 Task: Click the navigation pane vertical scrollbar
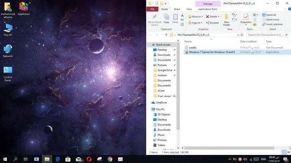coord(178,86)
